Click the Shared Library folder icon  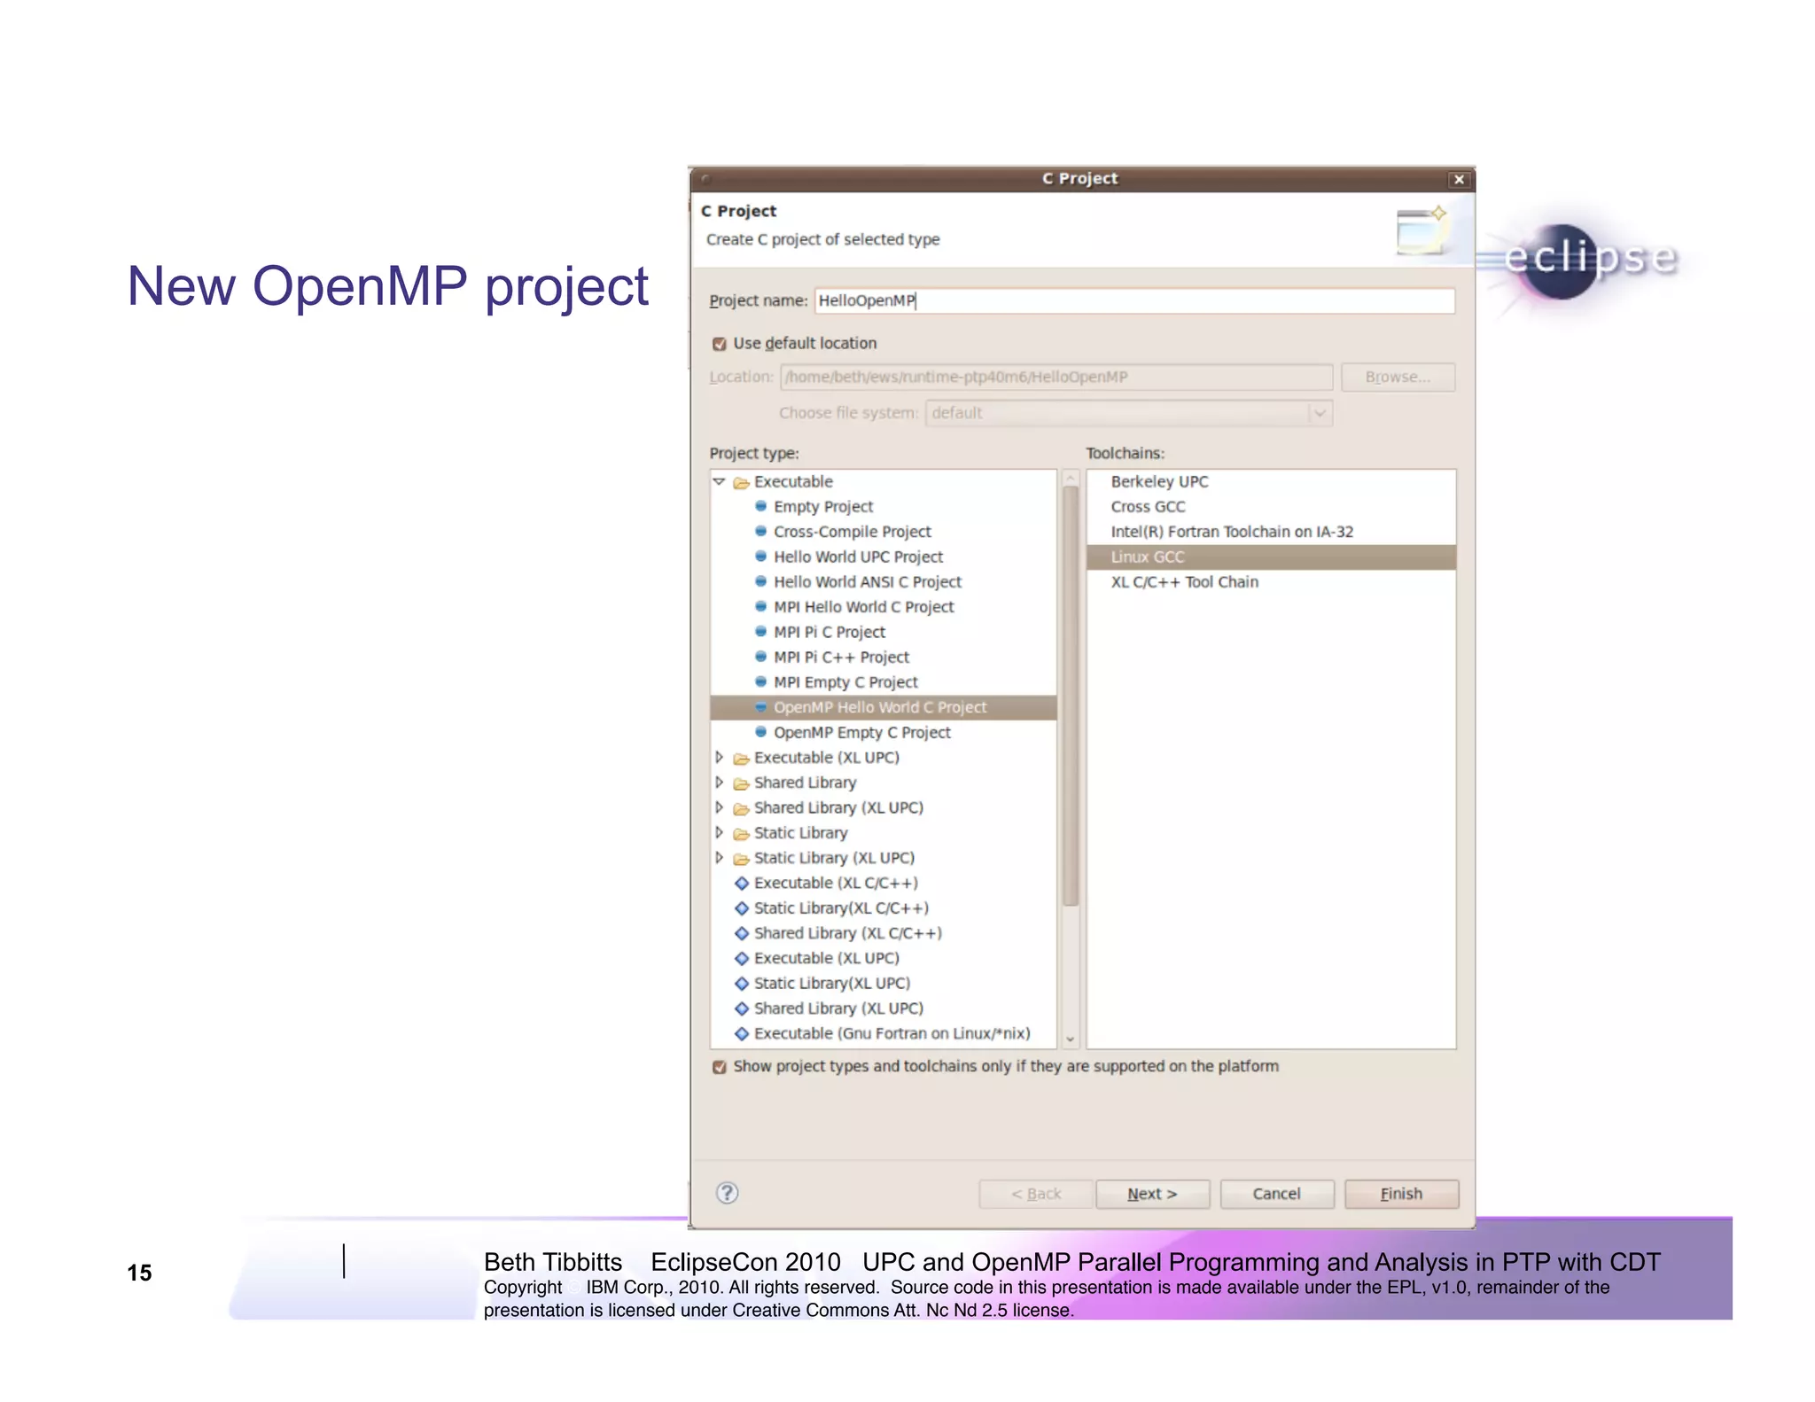741,783
